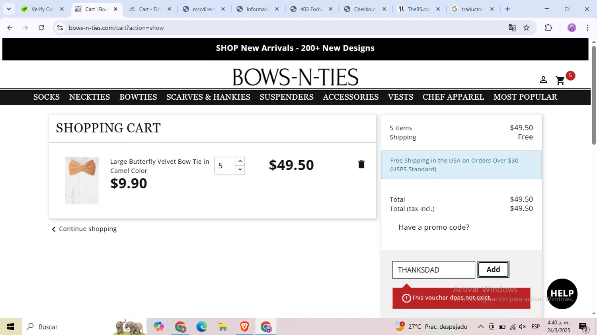Switch to Checkout tab

(365, 9)
